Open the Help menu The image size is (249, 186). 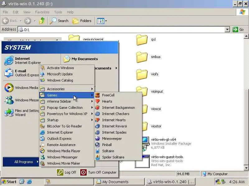click(70, 12)
